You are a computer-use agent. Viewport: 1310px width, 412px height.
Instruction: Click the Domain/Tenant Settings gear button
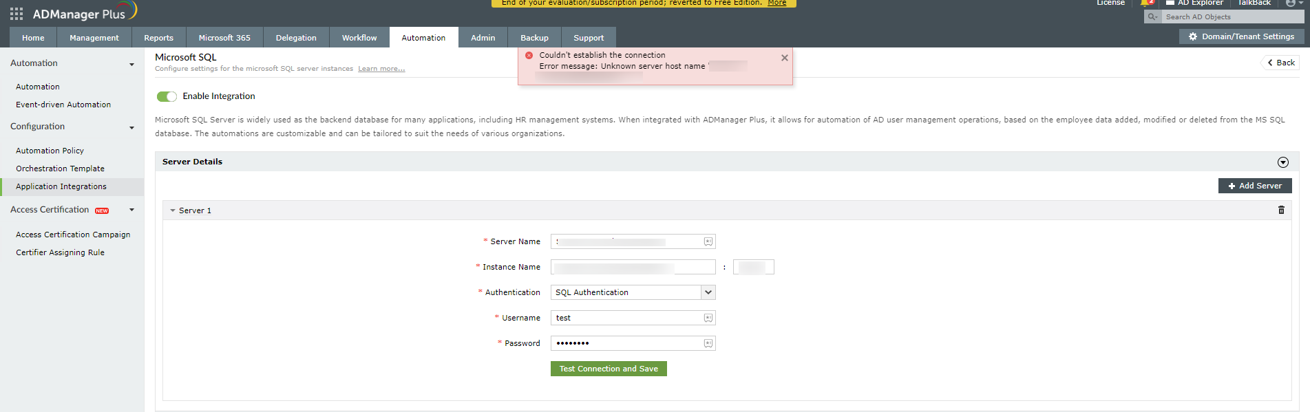(1240, 37)
